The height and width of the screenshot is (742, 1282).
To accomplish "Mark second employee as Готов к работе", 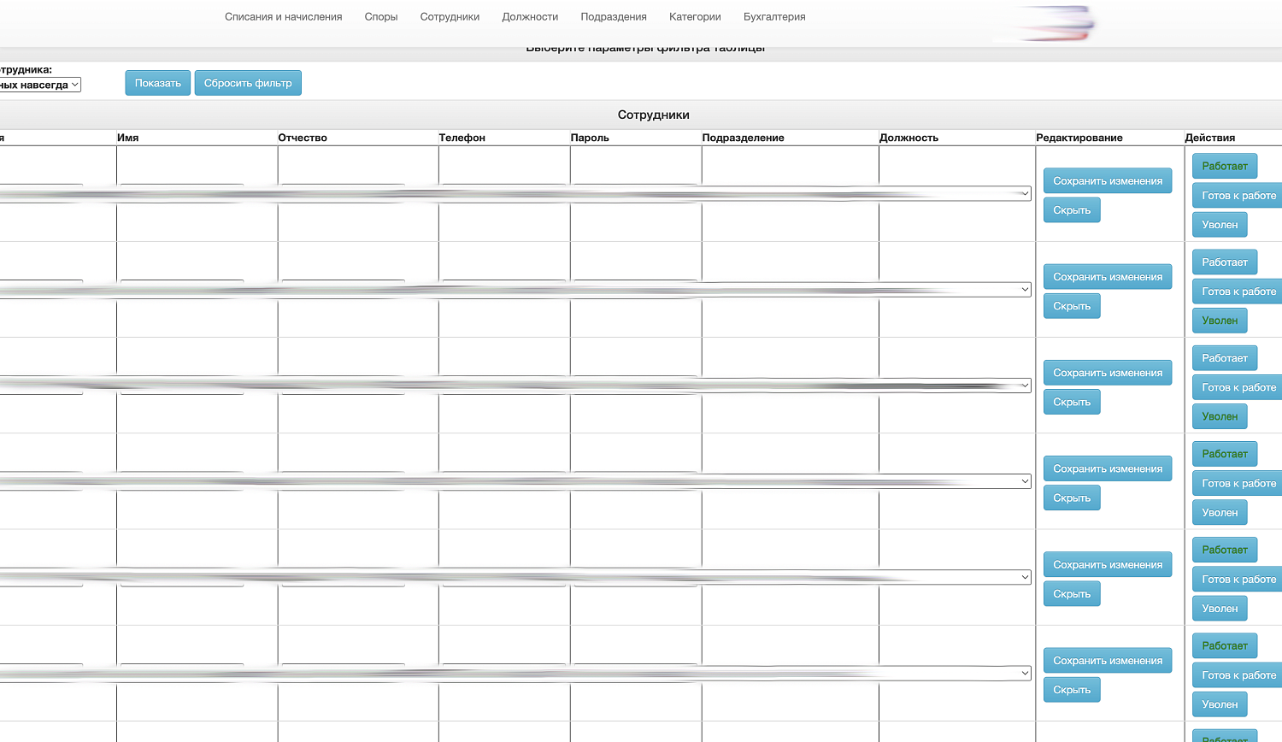I will click(x=1238, y=291).
